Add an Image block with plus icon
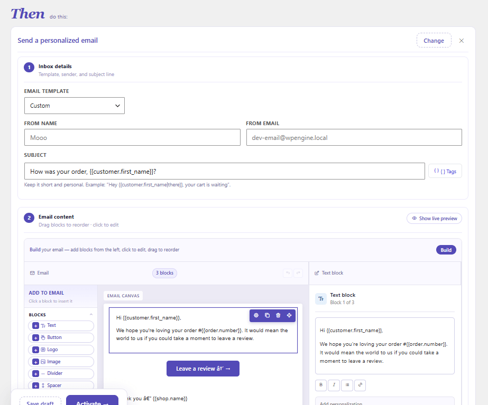 (36, 362)
